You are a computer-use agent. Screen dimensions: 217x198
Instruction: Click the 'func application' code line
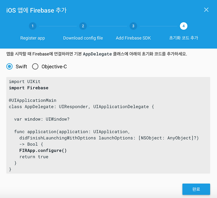(x=72, y=132)
